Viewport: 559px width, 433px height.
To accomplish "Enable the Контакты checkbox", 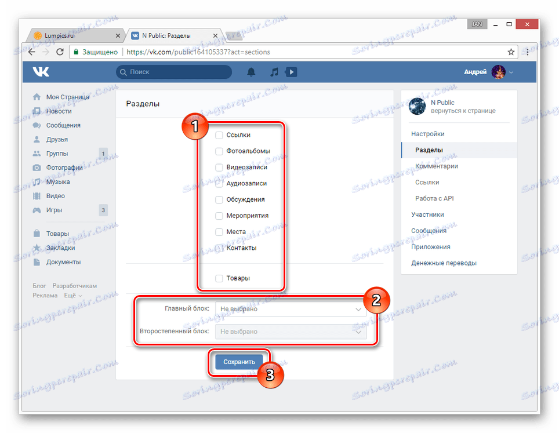I will (219, 248).
